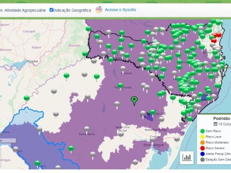Open the Acesse o Sysvitis link
This screenshot has width=231, height=173.
coord(120,10)
